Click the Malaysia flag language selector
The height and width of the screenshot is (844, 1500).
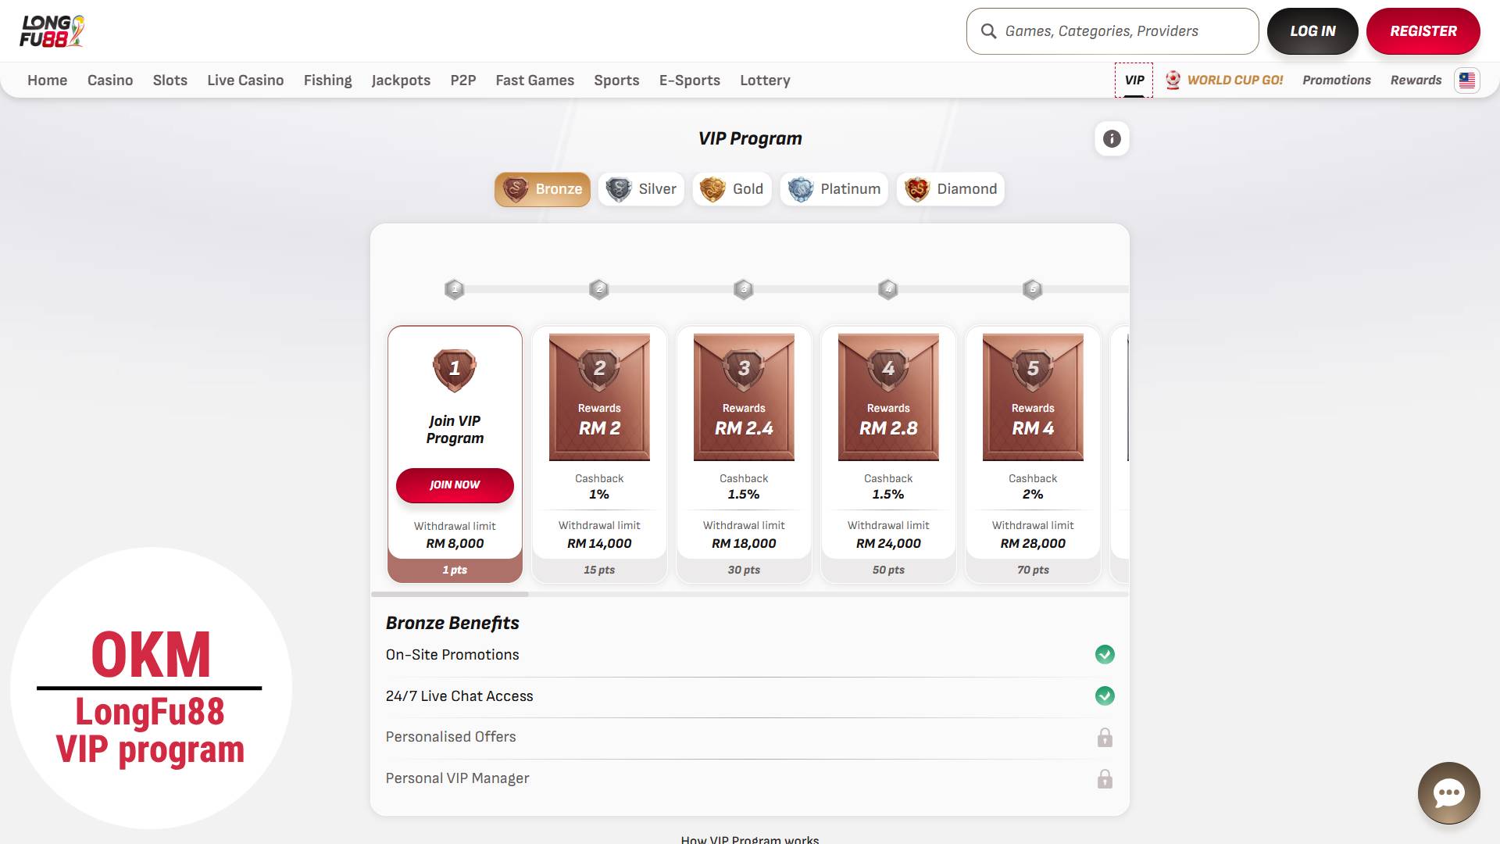pyautogui.click(x=1467, y=80)
